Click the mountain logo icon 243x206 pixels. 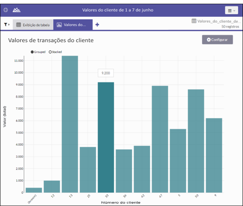(16, 10)
